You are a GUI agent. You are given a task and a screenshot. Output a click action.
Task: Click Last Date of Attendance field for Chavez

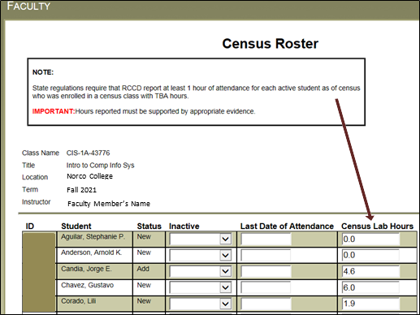tap(266, 287)
